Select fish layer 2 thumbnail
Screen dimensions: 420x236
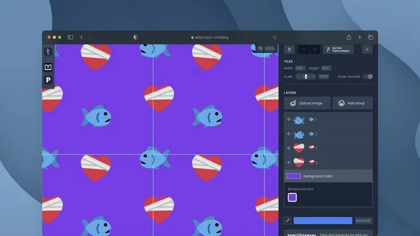(299, 135)
